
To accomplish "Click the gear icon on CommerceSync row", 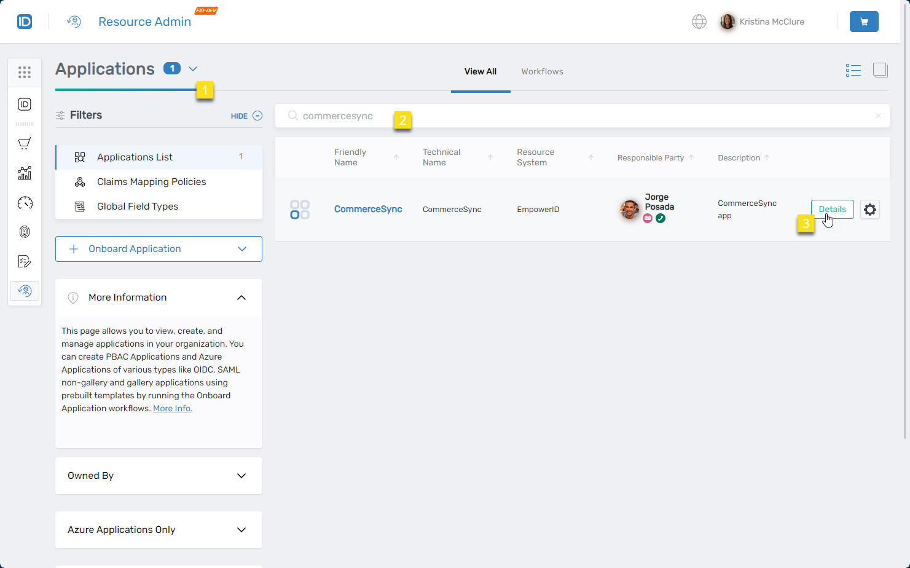I will click(x=870, y=209).
